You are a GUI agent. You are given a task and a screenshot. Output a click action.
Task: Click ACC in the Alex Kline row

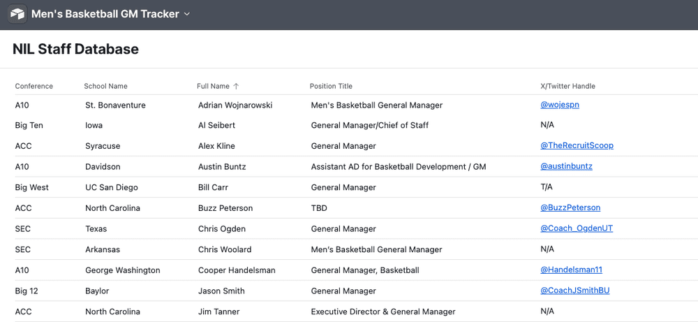[23, 146]
